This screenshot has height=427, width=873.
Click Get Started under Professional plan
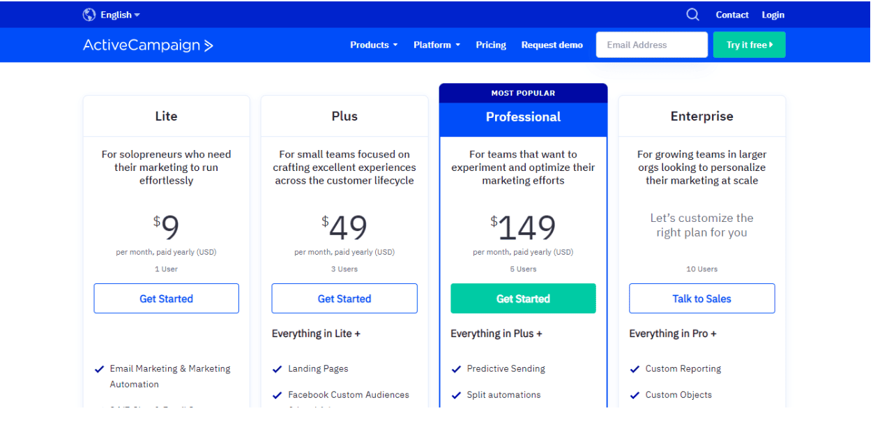[523, 299]
